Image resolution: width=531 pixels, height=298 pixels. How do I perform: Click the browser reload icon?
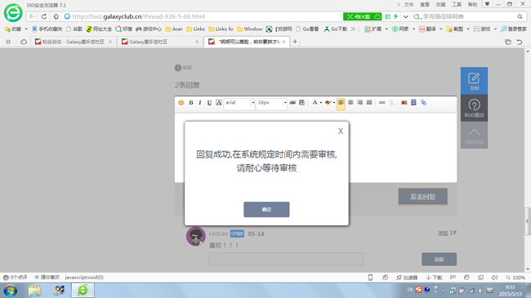coord(44,16)
